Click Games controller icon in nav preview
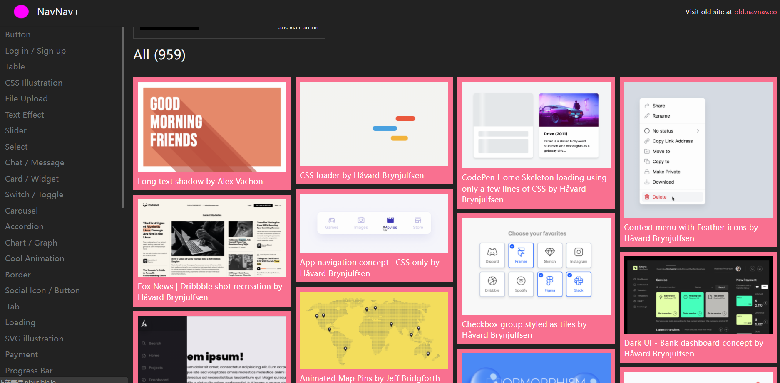Image resolution: width=780 pixels, height=383 pixels. point(332,220)
